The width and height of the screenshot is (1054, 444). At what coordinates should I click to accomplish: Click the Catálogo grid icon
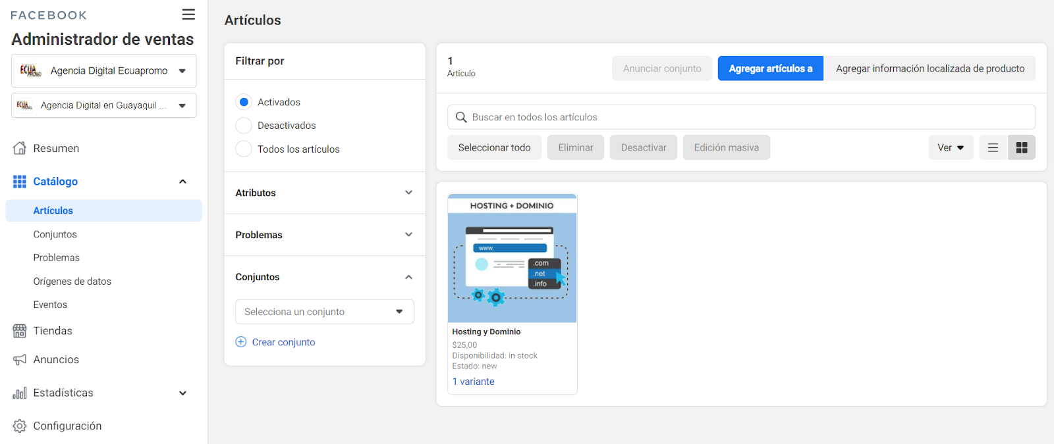tap(20, 182)
